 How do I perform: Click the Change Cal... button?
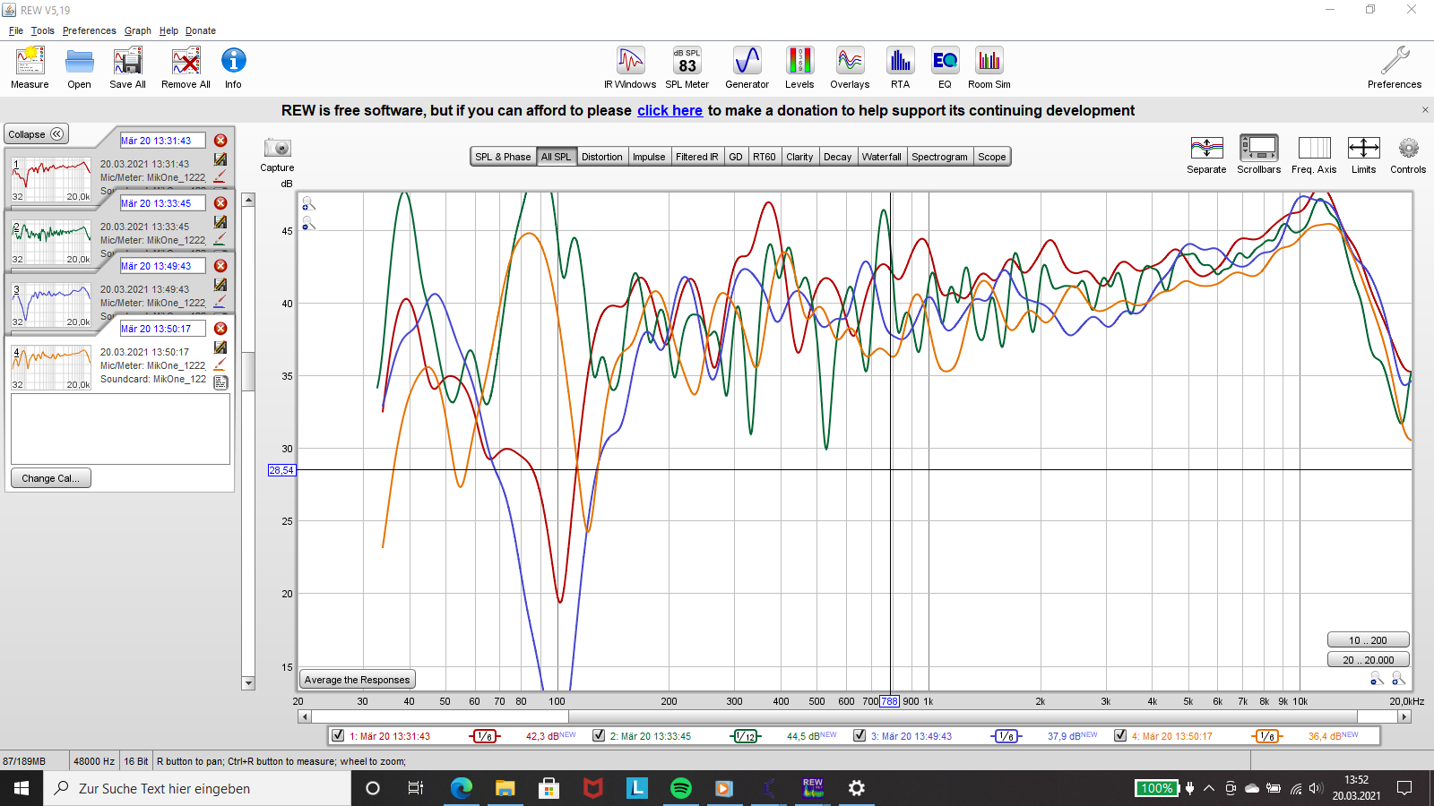[x=50, y=478]
